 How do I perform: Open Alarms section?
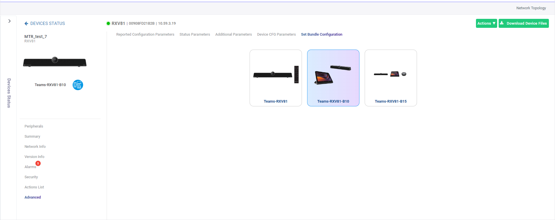click(x=30, y=167)
